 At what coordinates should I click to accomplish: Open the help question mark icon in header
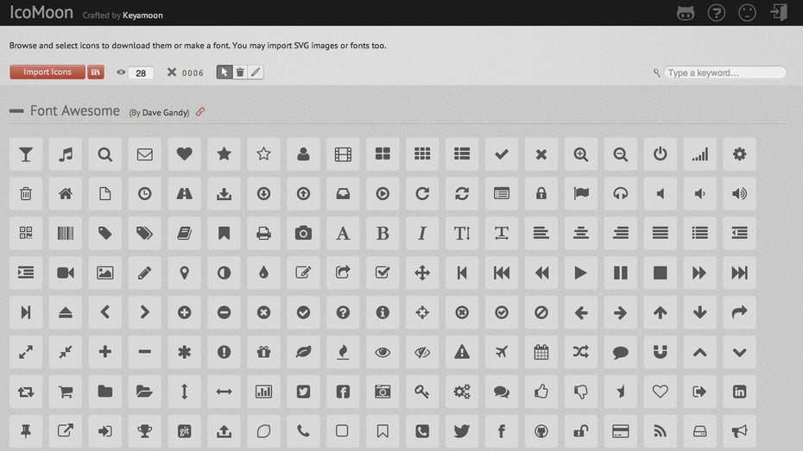[716, 12]
